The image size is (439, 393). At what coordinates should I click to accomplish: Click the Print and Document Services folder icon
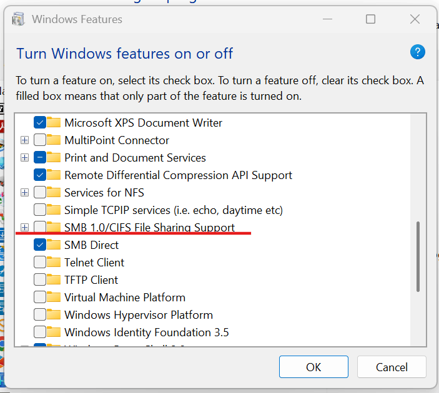54,157
